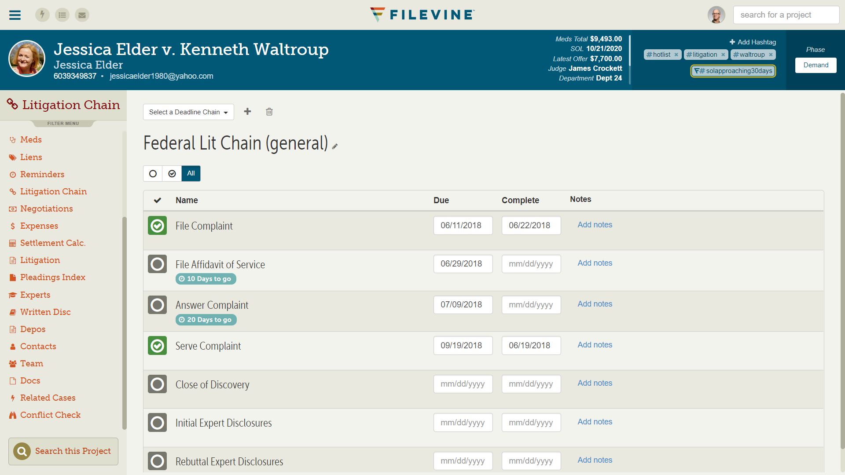Open Litigation Chain sidebar item
Image resolution: width=845 pixels, height=475 pixels.
point(53,191)
